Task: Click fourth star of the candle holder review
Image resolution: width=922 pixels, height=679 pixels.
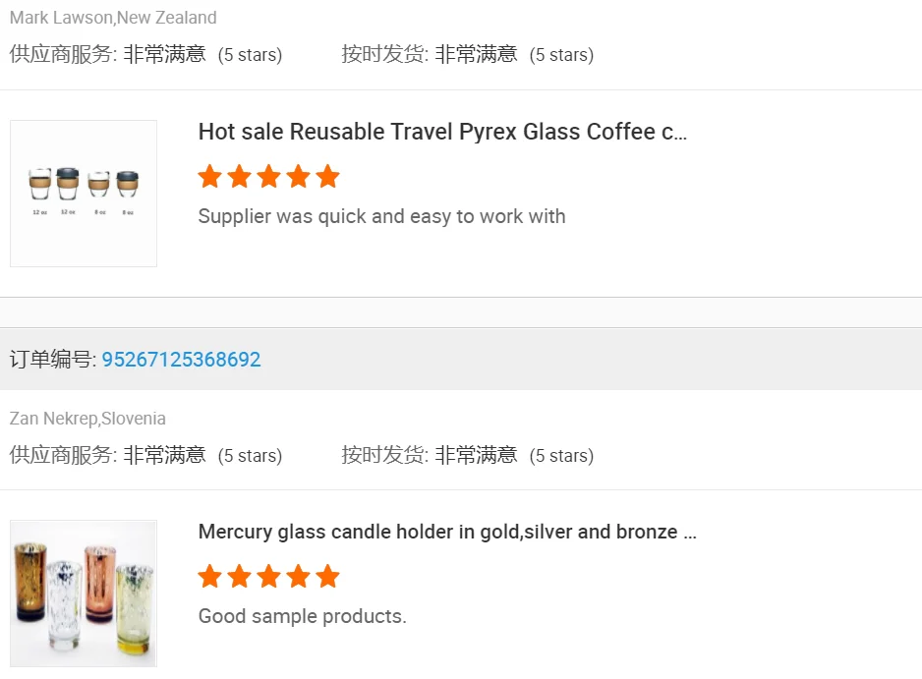Action: (x=298, y=577)
